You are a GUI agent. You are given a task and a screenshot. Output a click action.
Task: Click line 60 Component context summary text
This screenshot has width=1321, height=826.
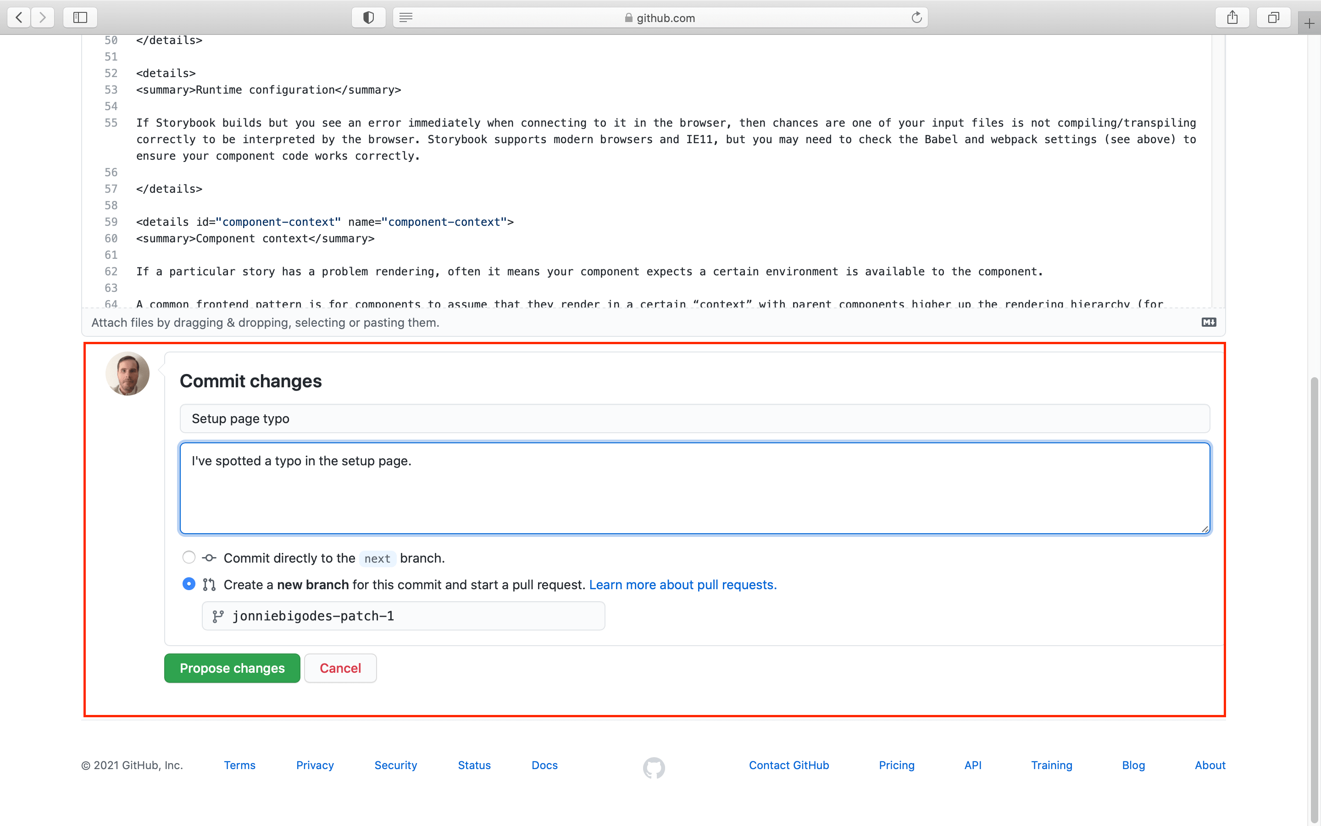[255, 238]
